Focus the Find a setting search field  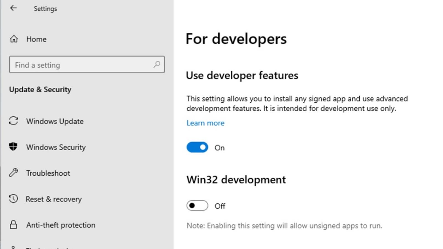point(80,65)
